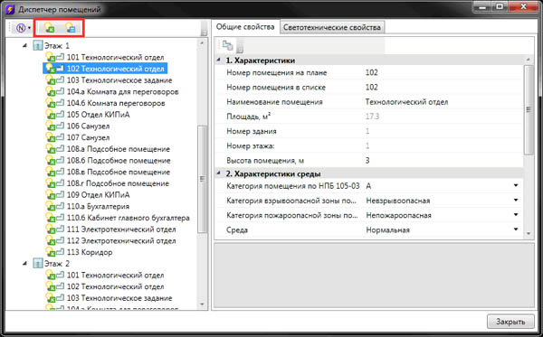543x337 pixels.
Task: Click the Номер этажа property label
Action: coord(251,145)
